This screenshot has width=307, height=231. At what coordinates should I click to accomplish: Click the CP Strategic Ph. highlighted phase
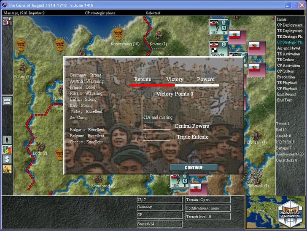tap(289, 42)
